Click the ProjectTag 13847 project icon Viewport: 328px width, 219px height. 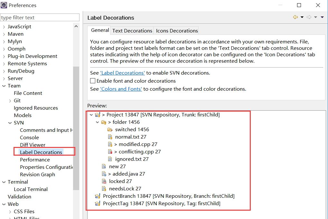(x=98, y=204)
